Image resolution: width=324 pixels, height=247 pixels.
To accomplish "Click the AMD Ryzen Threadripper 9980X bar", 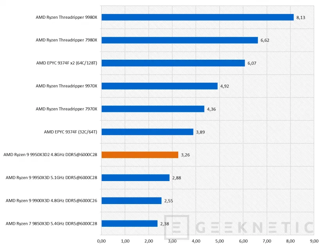I will click(197, 17).
